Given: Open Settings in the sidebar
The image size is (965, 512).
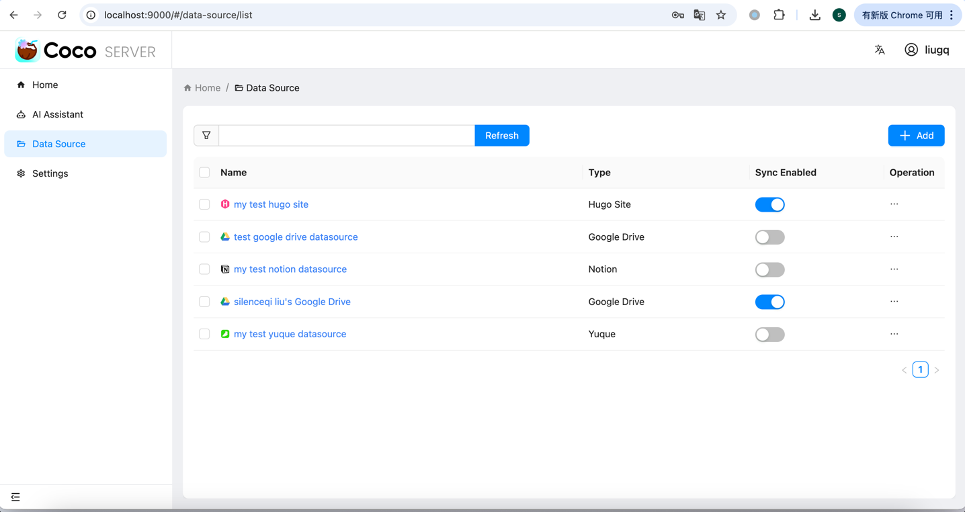Looking at the screenshot, I should click(x=85, y=173).
